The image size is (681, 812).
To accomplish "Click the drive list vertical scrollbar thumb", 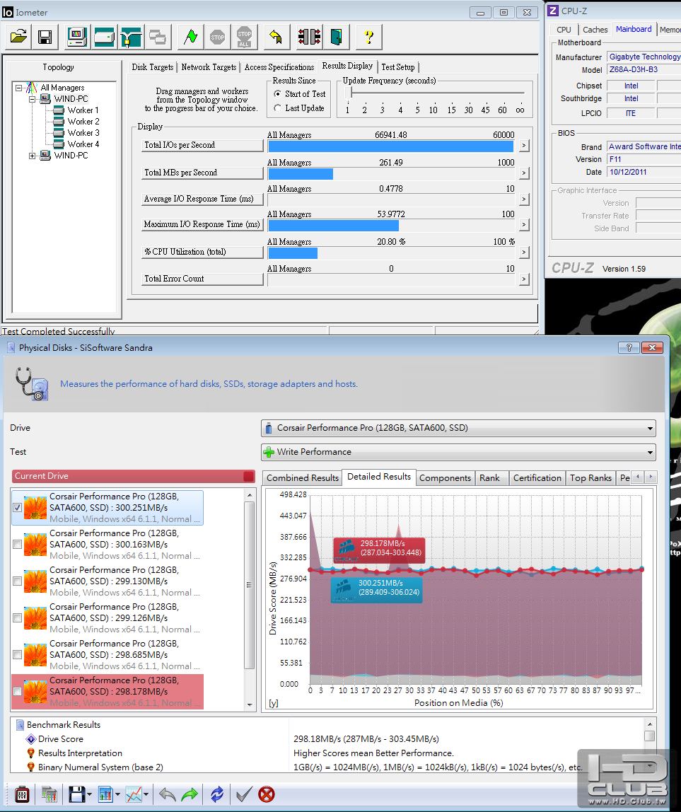I will [249, 584].
